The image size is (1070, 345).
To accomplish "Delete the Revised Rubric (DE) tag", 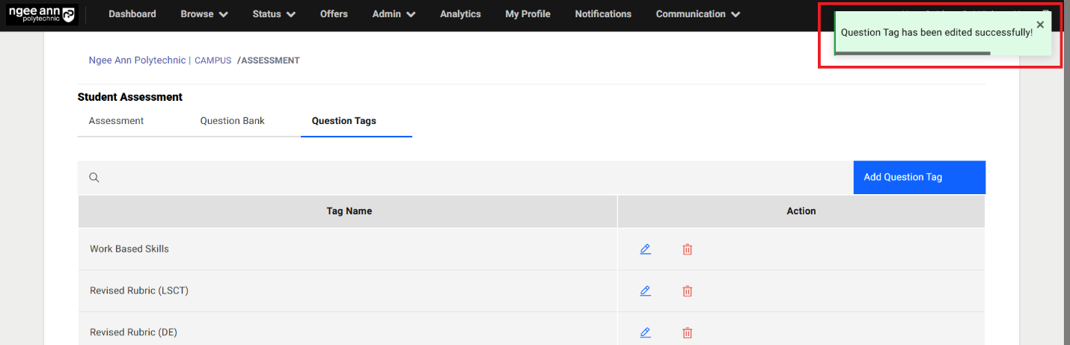I will pos(687,332).
